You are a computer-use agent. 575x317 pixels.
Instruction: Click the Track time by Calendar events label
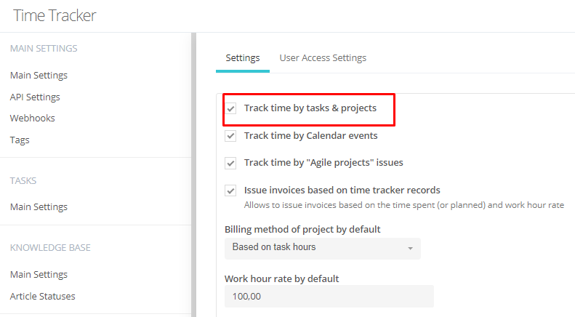click(310, 136)
